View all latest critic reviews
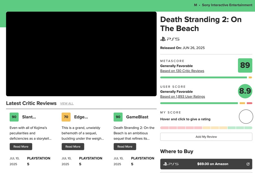Screen dimensions: 255x173 pyautogui.click(x=67, y=103)
